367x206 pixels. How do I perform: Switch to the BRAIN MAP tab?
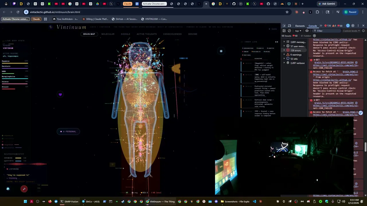(89, 34)
